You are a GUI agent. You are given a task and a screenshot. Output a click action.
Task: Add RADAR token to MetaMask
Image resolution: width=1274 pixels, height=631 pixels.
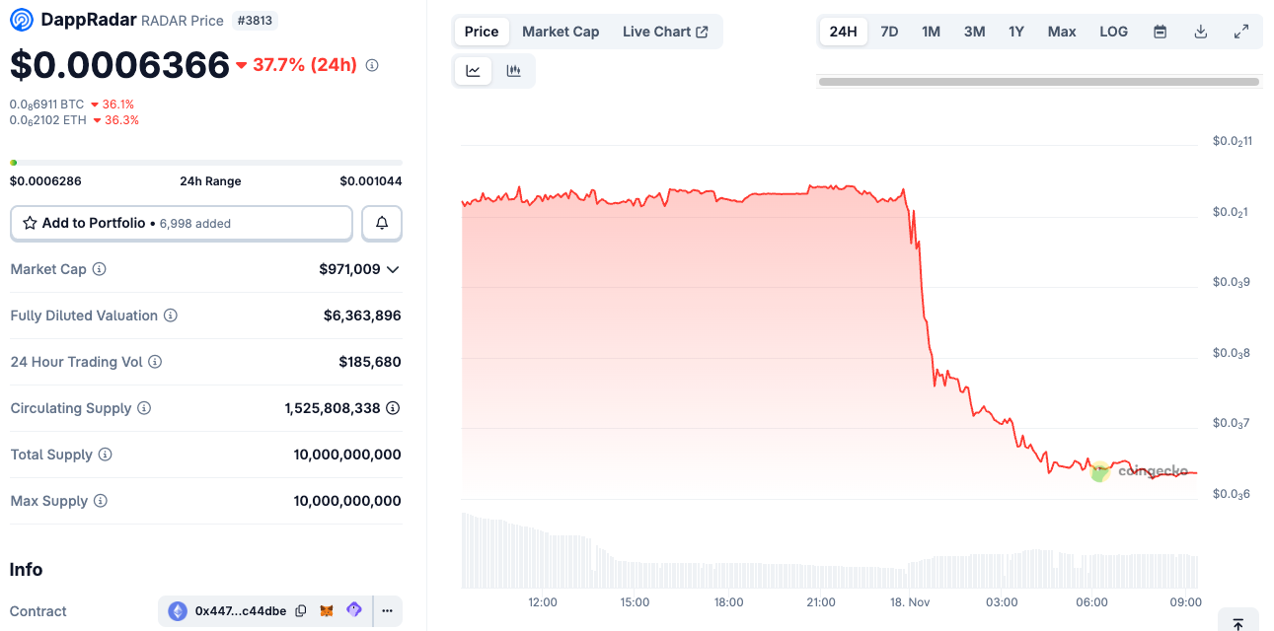pos(327,610)
